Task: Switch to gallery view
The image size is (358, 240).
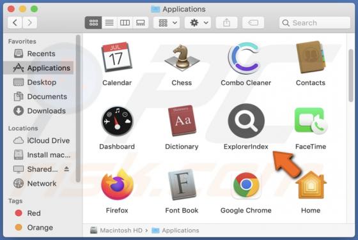Action: tap(141, 22)
